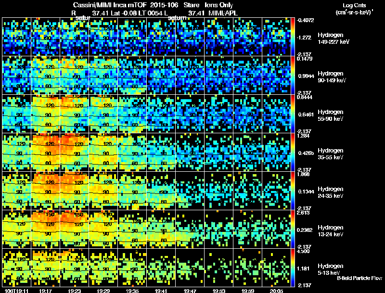Click the '2015-106' date in the title

(x=164, y=5)
